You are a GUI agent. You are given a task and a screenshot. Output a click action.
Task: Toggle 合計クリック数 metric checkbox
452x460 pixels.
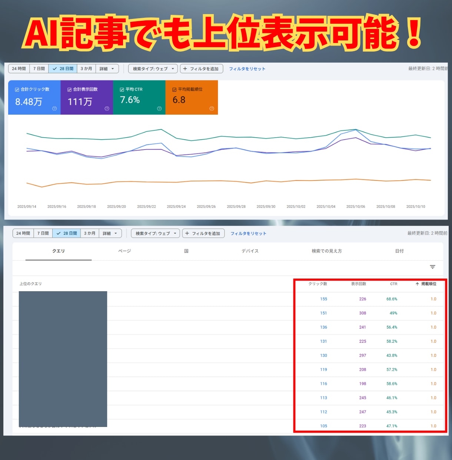pyautogui.click(x=17, y=90)
